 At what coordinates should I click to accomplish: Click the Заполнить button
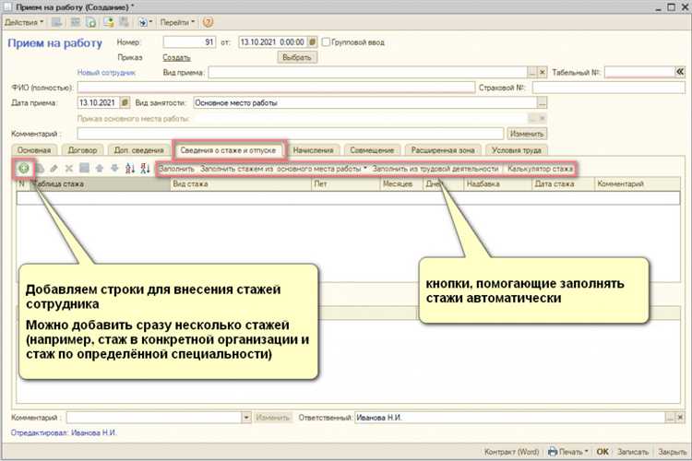tap(176, 169)
